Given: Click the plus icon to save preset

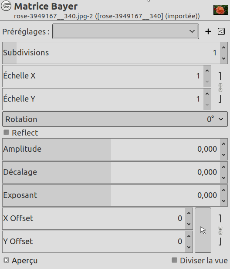Looking at the screenshot, I should [x=208, y=31].
